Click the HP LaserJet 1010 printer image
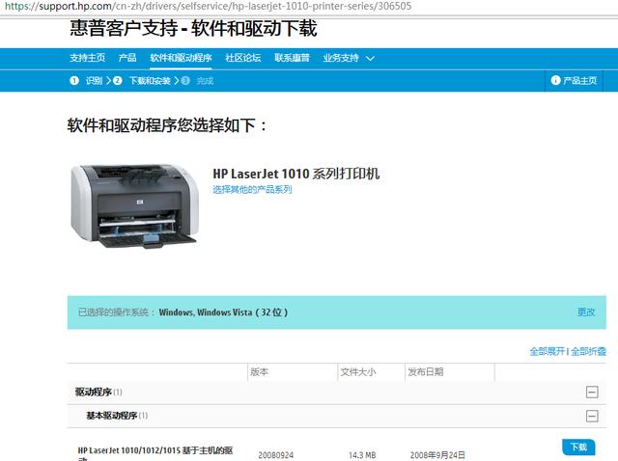 click(134, 205)
